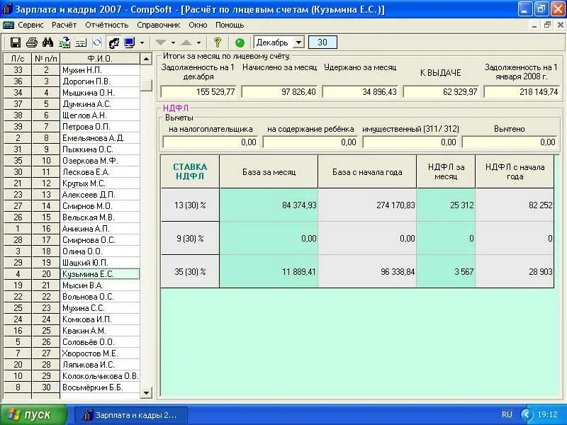Viewport: 567px width, 425px height.
Task: Click the на содержание ребёнка deduction field
Action: [310, 142]
